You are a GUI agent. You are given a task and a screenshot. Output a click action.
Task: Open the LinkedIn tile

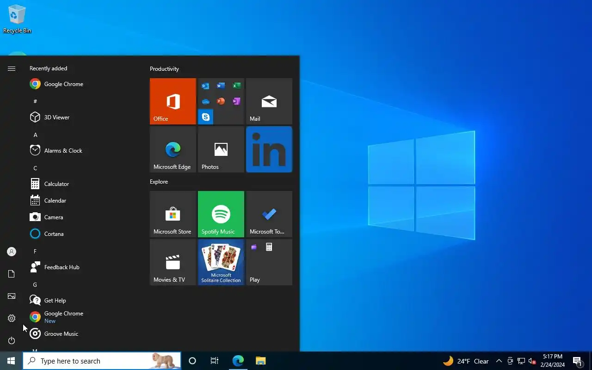point(269,149)
